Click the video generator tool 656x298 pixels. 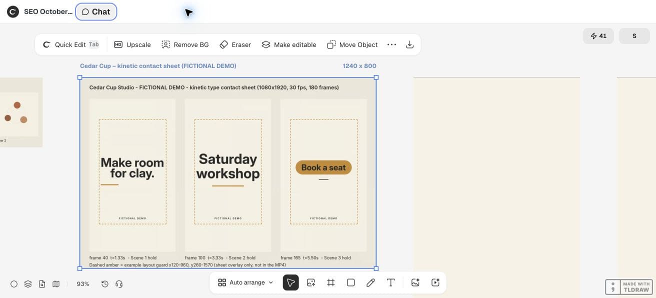click(x=435, y=282)
